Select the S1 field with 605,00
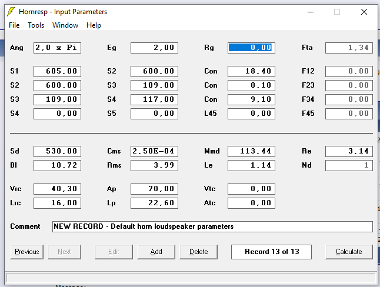The height and width of the screenshot is (287, 380). point(57,71)
